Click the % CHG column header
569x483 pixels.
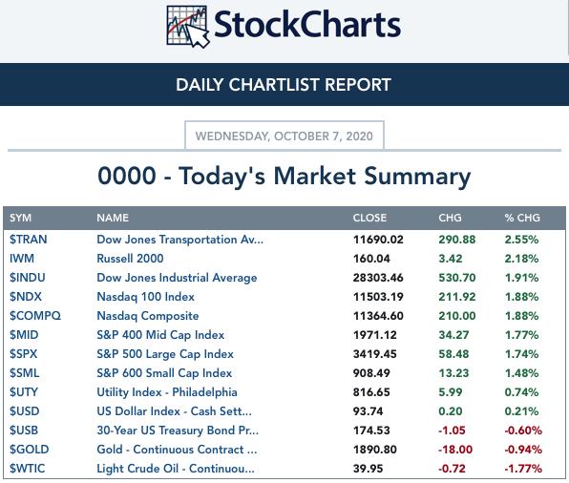(x=522, y=218)
